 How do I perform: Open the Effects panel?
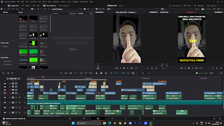pyautogui.click(x=26, y=6)
